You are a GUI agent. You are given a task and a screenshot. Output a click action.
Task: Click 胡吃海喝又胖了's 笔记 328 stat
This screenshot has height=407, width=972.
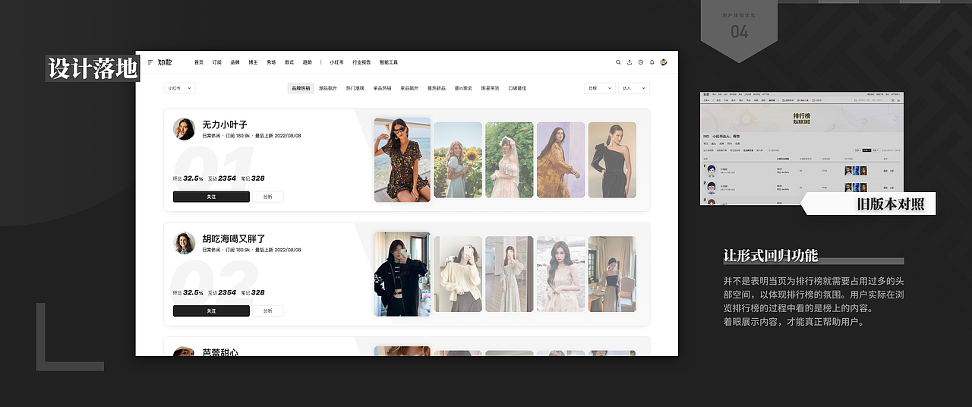pos(252,292)
